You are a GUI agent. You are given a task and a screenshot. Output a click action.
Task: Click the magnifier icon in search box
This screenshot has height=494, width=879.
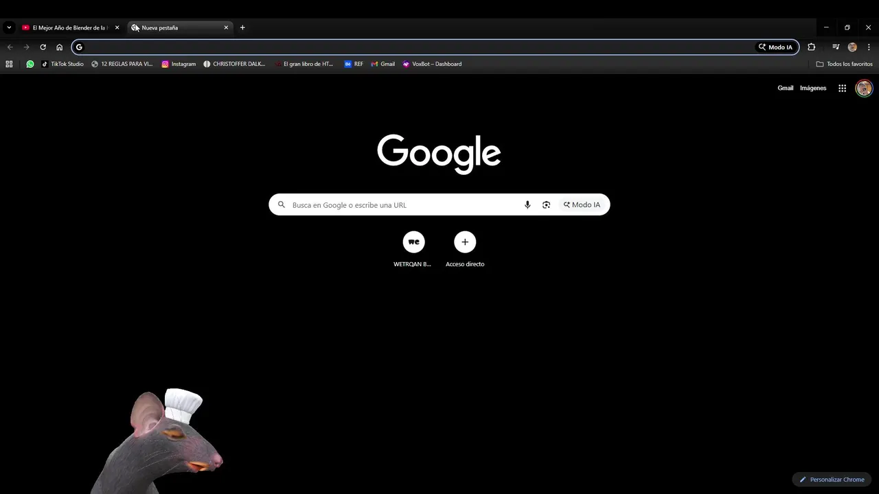pyautogui.click(x=281, y=204)
